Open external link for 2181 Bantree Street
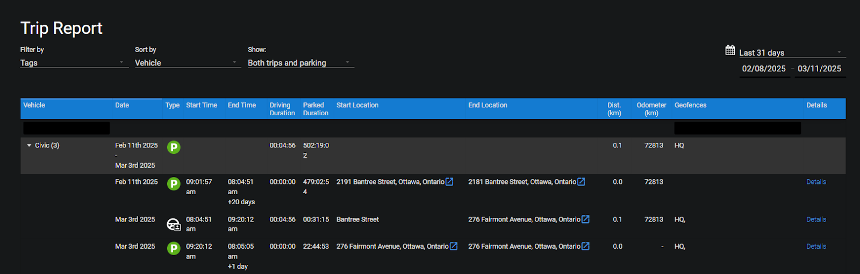Screen dimensions: 860x274 pos(581,182)
